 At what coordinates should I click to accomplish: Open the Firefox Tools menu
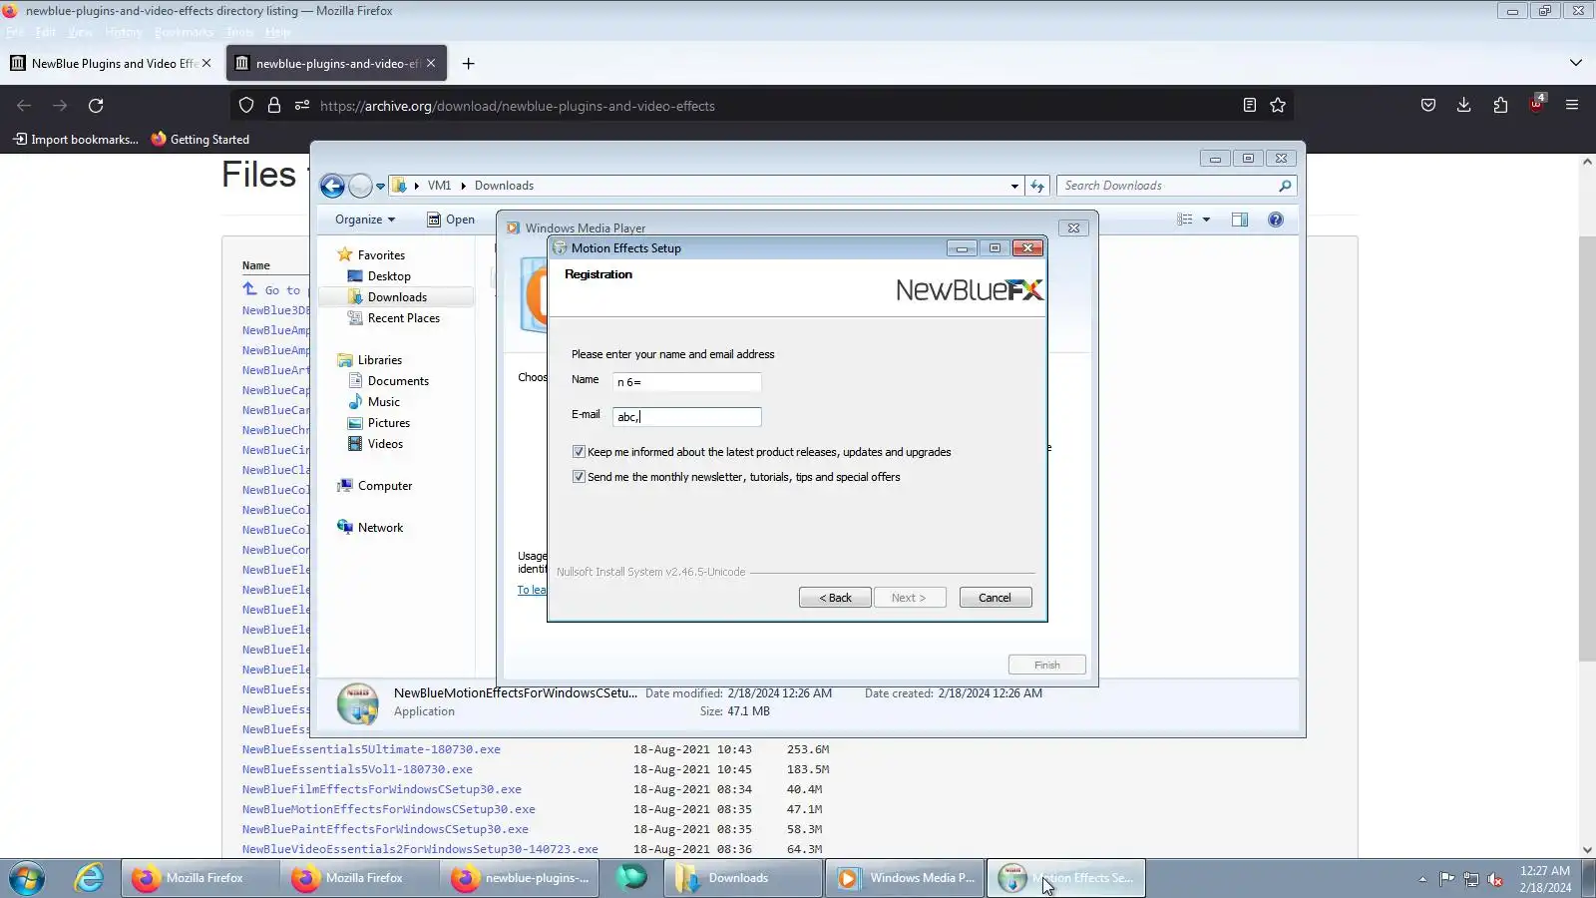pyautogui.click(x=239, y=32)
